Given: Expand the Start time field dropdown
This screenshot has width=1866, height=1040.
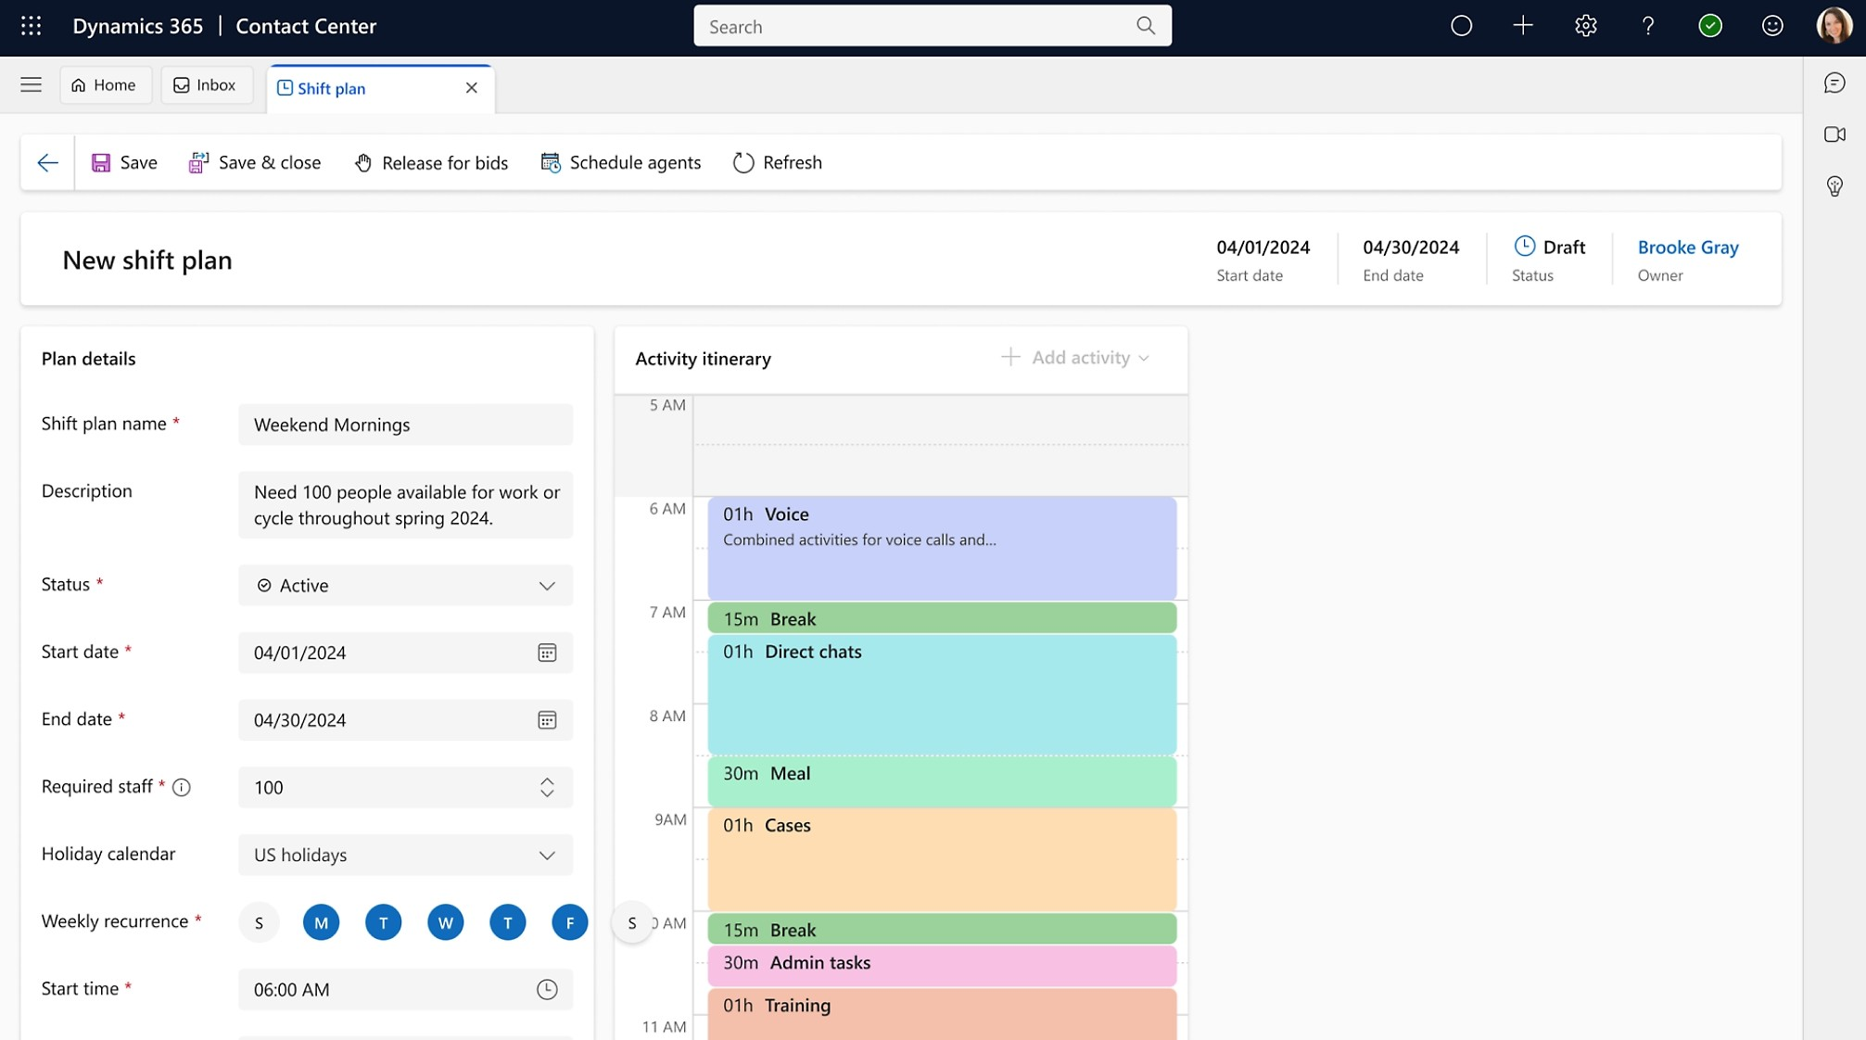Looking at the screenshot, I should [x=547, y=989].
